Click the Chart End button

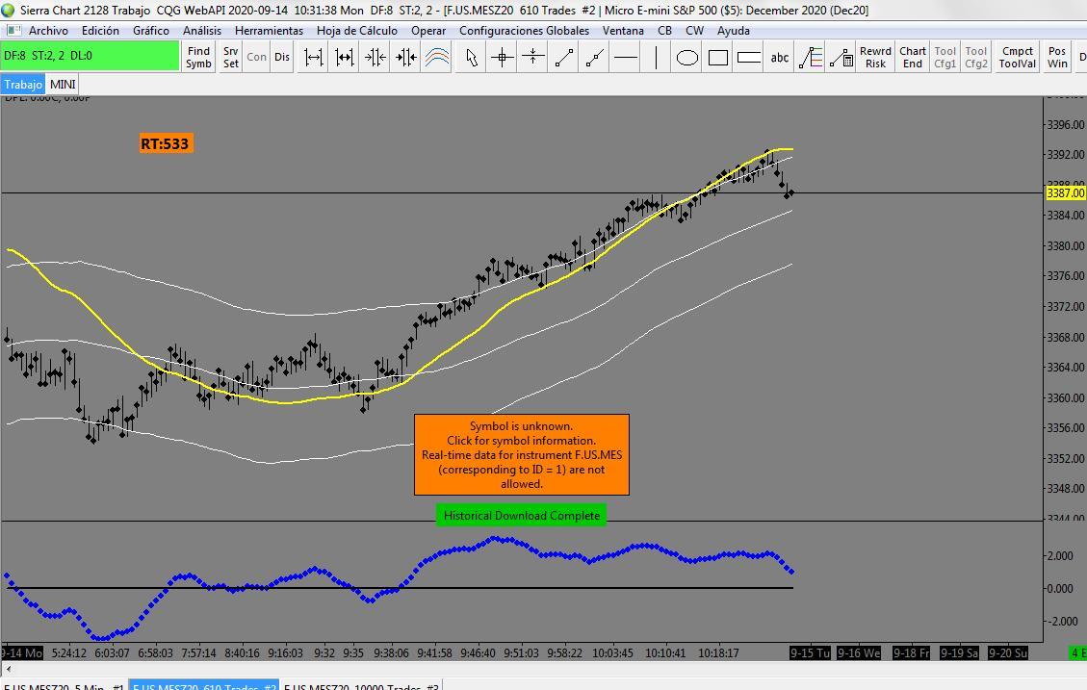pyautogui.click(x=913, y=57)
